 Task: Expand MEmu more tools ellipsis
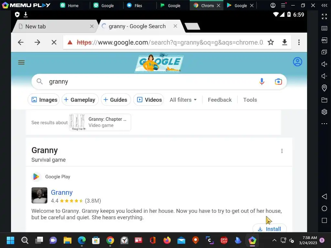(324, 124)
